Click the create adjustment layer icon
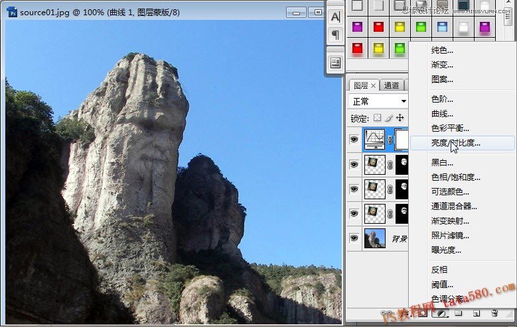517x327 pixels. tap(441, 313)
